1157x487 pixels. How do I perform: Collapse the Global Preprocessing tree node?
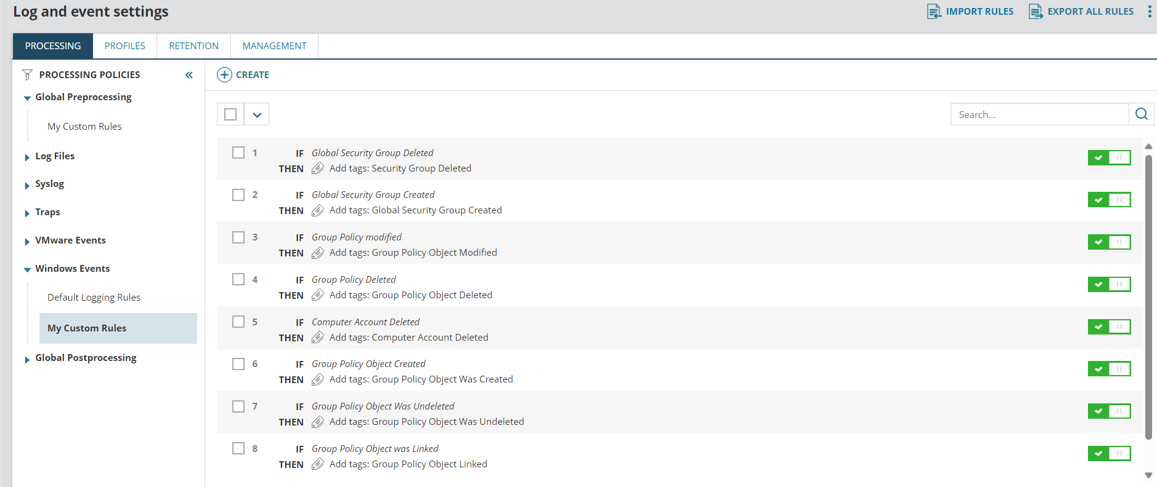click(x=27, y=98)
